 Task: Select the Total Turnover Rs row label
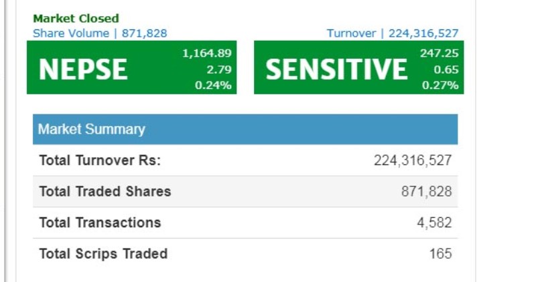coord(100,160)
